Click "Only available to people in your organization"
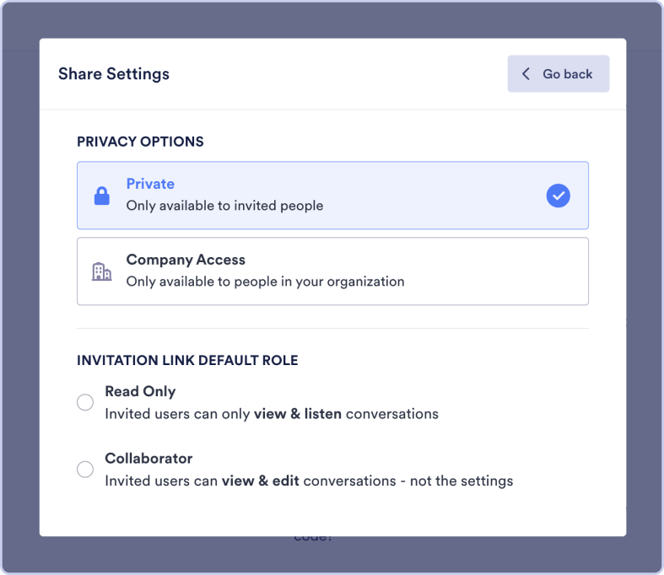Viewport: 664px width, 575px height. click(x=265, y=281)
